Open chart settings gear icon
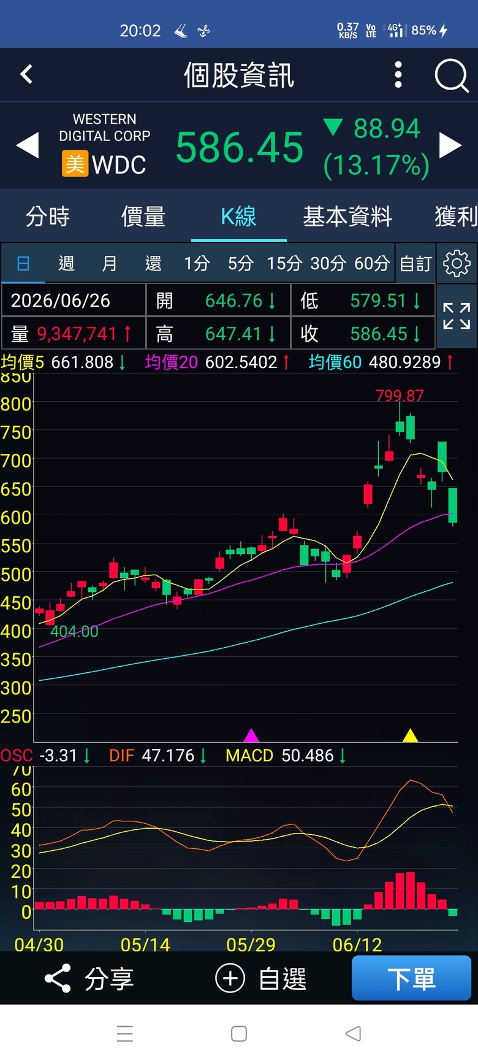Image resolution: width=478 pixels, height=1063 pixels. point(457,263)
